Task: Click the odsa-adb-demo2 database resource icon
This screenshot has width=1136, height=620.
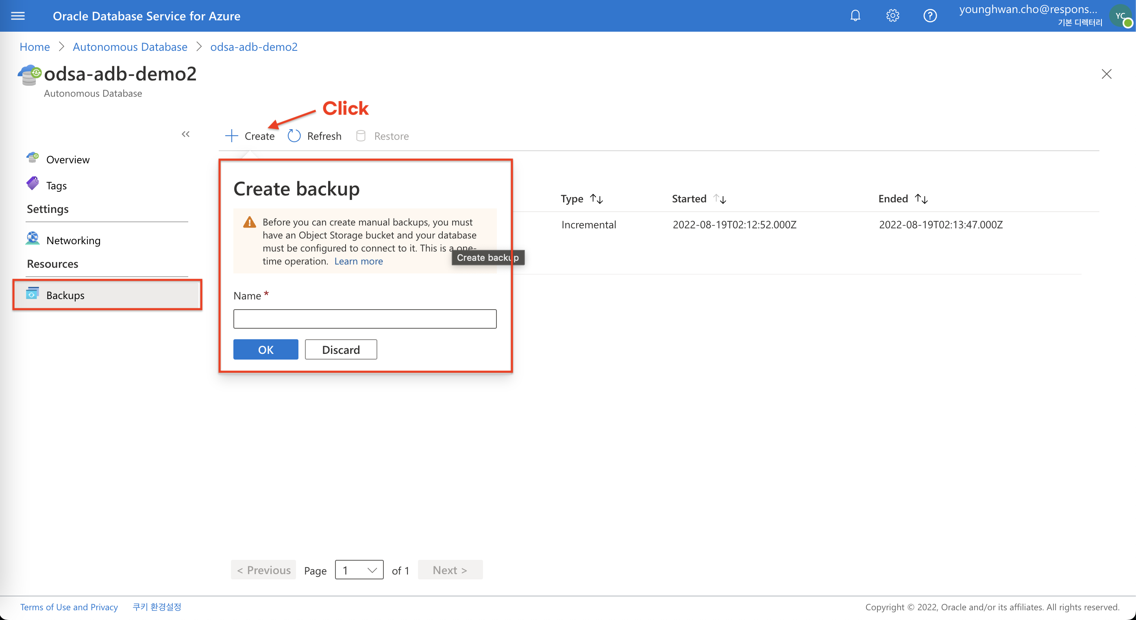Action: click(x=30, y=75)
